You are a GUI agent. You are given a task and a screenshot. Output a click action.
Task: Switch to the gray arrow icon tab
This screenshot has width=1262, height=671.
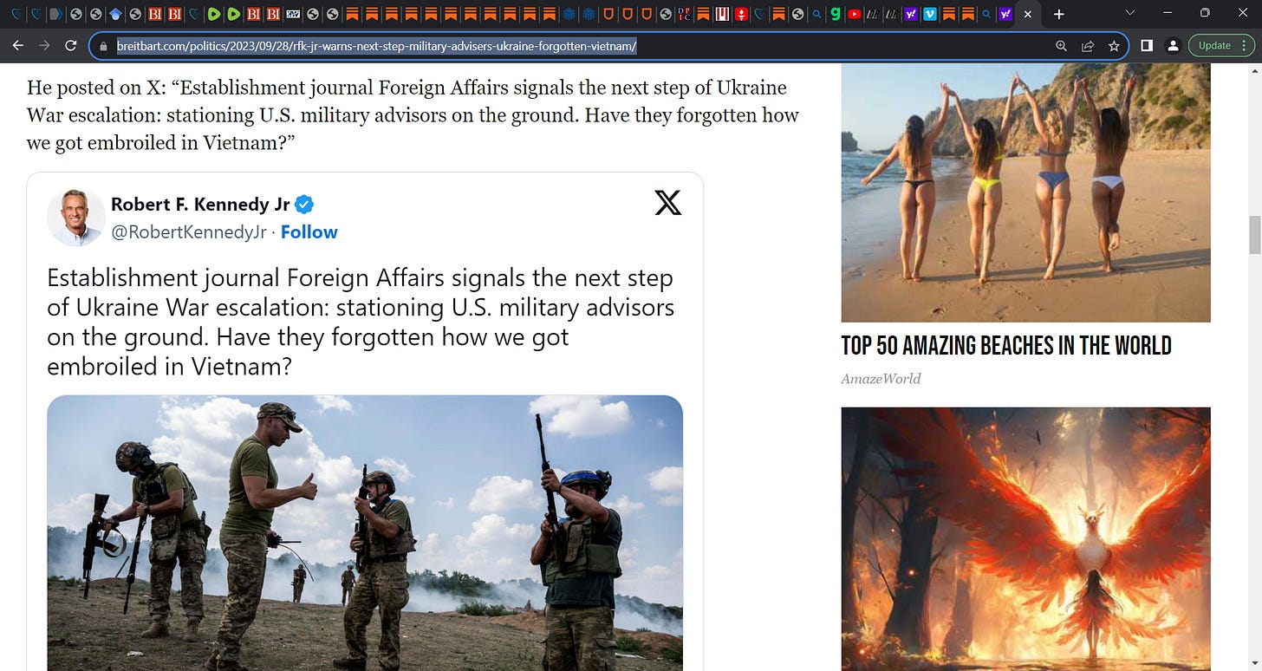tap(55, 14)
